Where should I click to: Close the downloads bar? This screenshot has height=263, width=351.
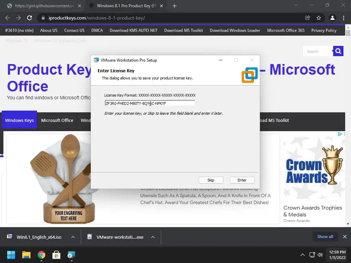[x=345, y=237]
